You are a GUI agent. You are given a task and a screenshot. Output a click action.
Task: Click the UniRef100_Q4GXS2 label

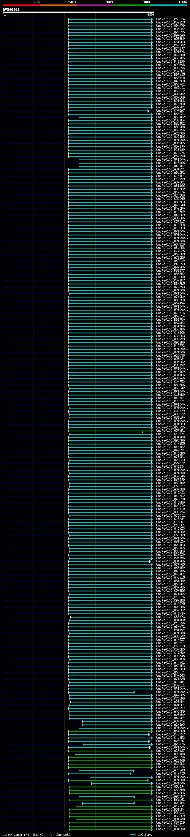(x=170, y=496)
